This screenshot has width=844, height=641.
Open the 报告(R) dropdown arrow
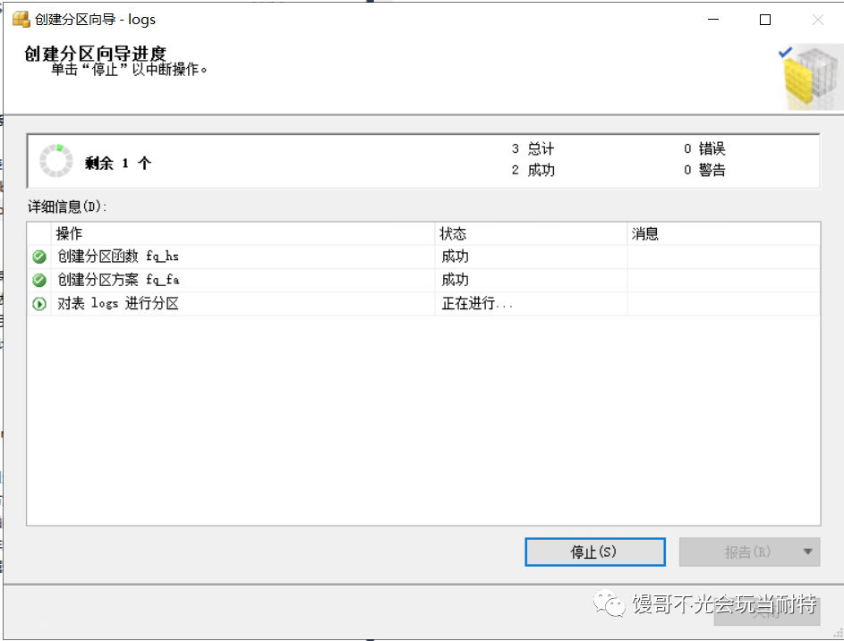(808, 552)
